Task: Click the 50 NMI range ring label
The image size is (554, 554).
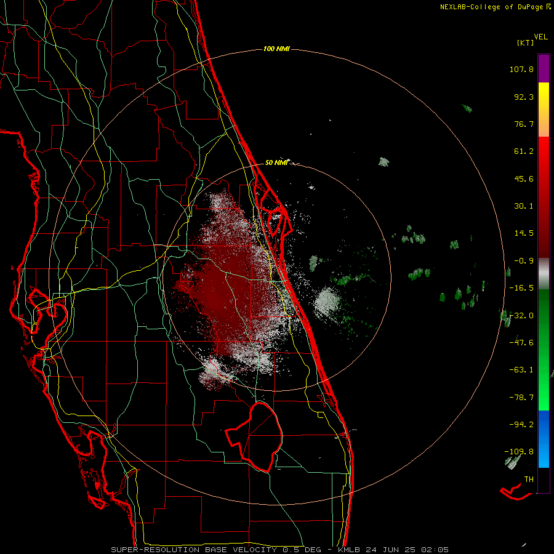Action: (276, 163)
